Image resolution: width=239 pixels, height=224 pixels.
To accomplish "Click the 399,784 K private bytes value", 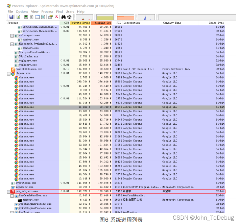I will coord(83,82).
